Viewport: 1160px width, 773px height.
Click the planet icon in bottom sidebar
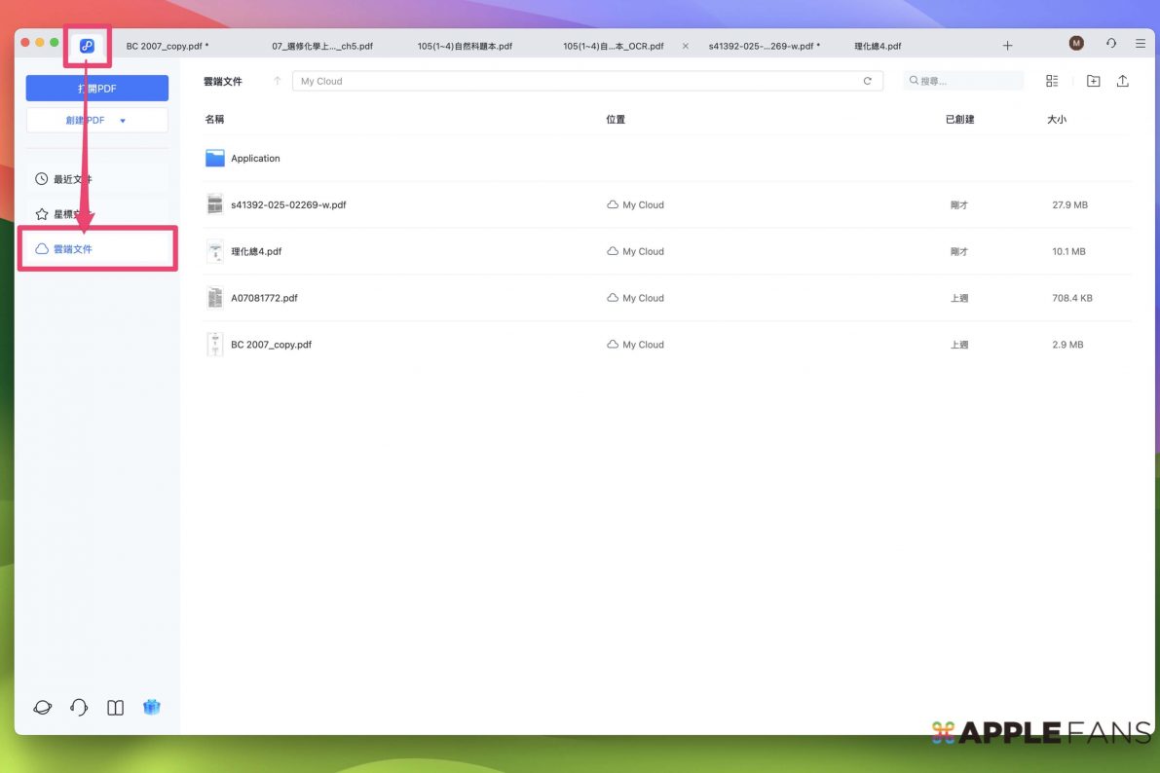(x=43, y=708)
